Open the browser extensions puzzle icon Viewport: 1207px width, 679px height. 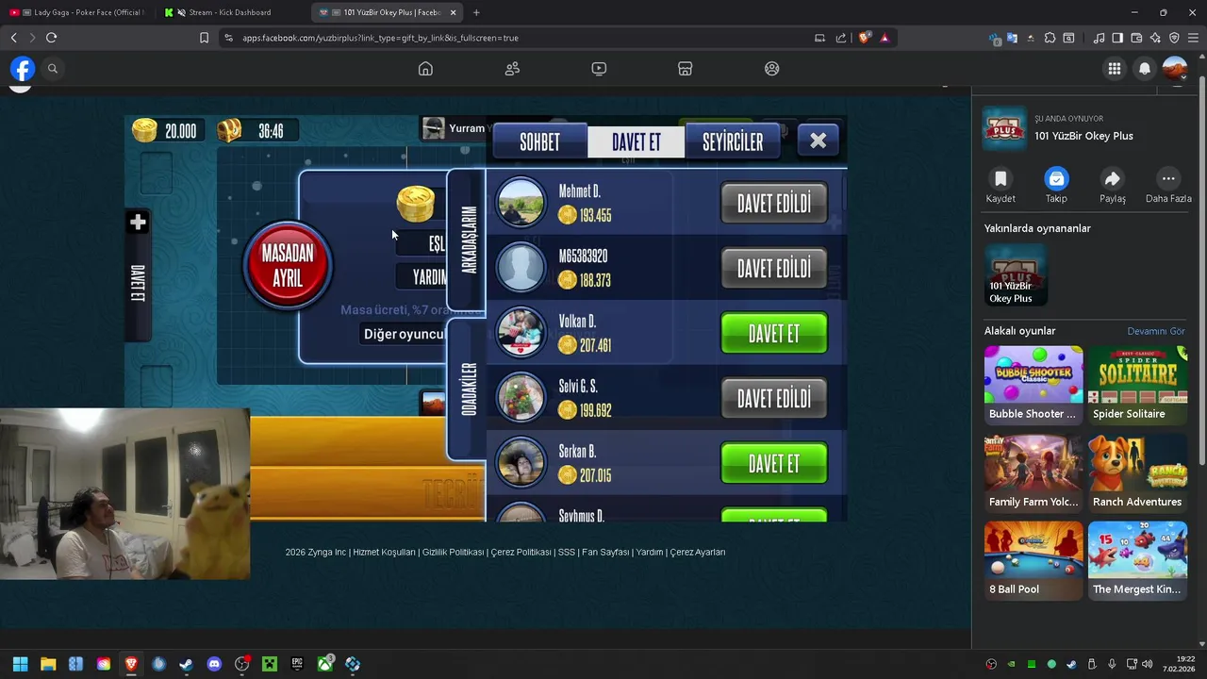1050,38
